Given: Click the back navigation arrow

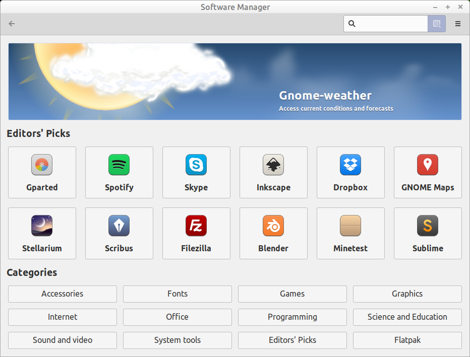Looking at the screenshot, I should 11,24.
